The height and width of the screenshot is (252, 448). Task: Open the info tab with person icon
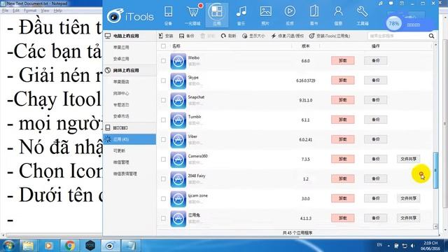[x=338, y=15]
